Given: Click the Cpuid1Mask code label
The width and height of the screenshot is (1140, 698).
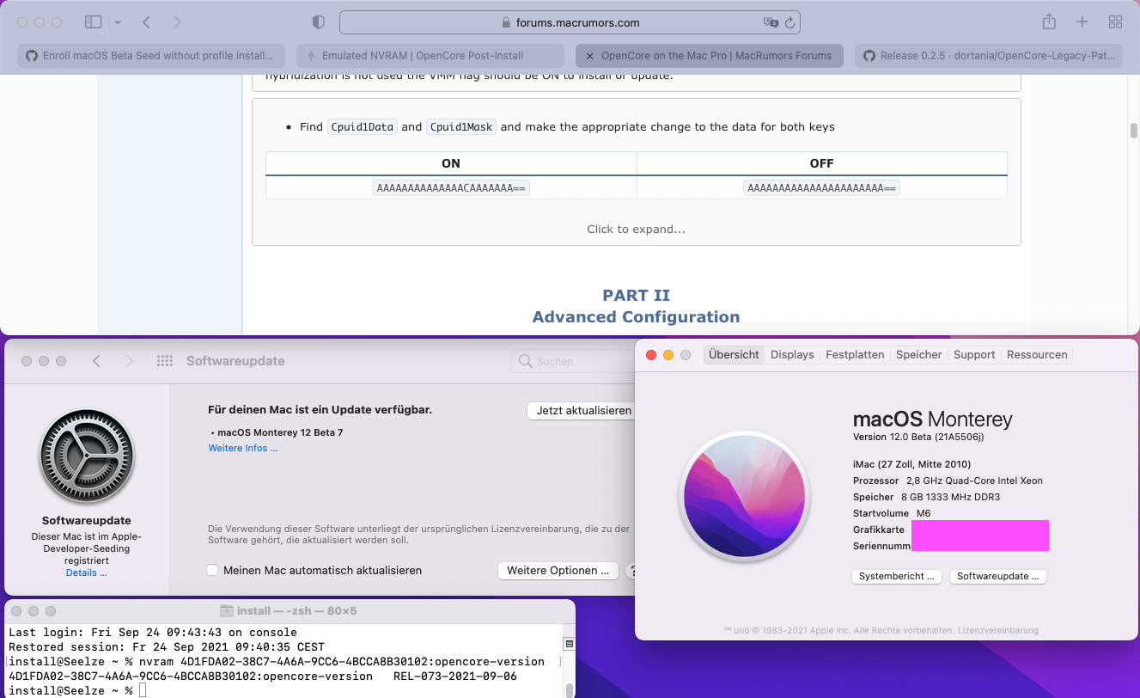Looking at the screenshot, I should (461, 126).
